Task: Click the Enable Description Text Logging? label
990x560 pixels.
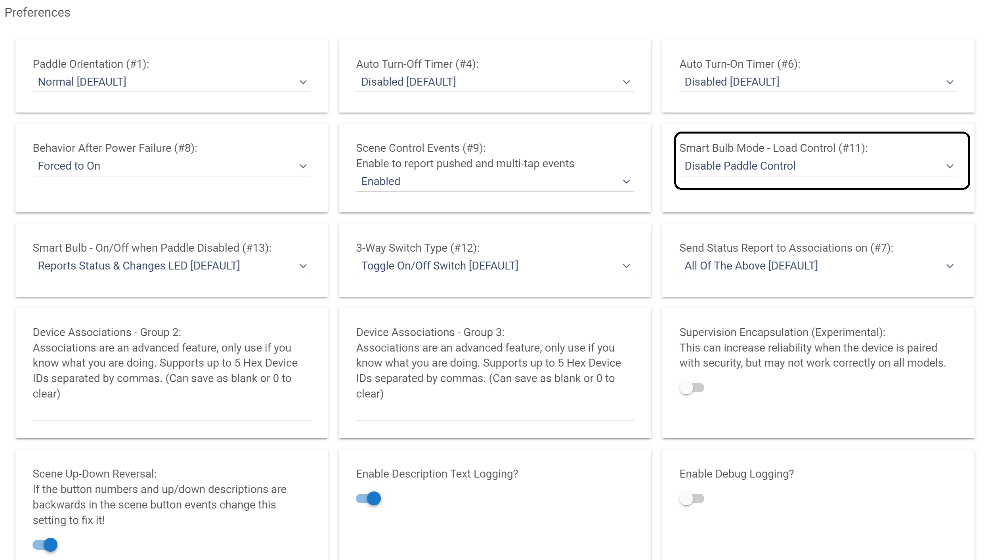Action: tap(437, 474)
